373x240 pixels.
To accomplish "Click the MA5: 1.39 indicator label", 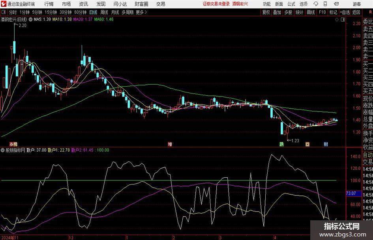I will 42,19.
